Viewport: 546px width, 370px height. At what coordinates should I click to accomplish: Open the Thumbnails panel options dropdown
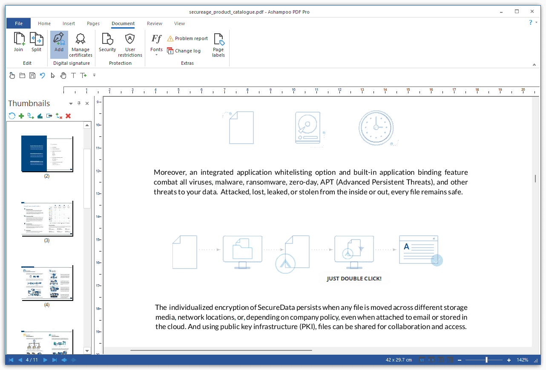(x=71, y=104)
